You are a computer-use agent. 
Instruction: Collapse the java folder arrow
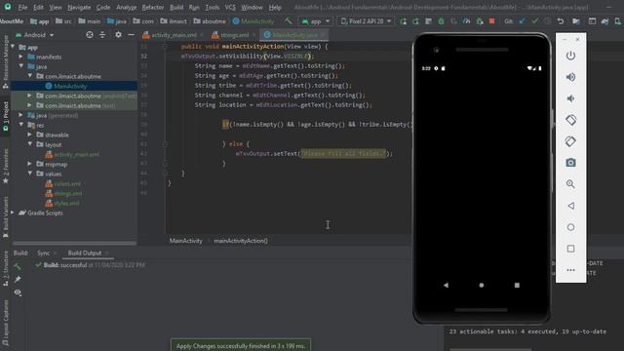pyautogui.click(x=21, y=66)
